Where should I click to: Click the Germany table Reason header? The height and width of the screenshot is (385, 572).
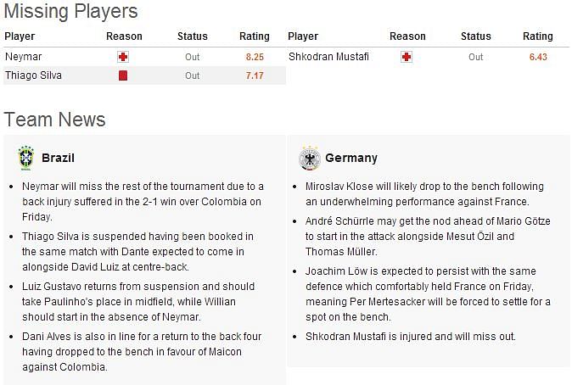click(407, 36)
